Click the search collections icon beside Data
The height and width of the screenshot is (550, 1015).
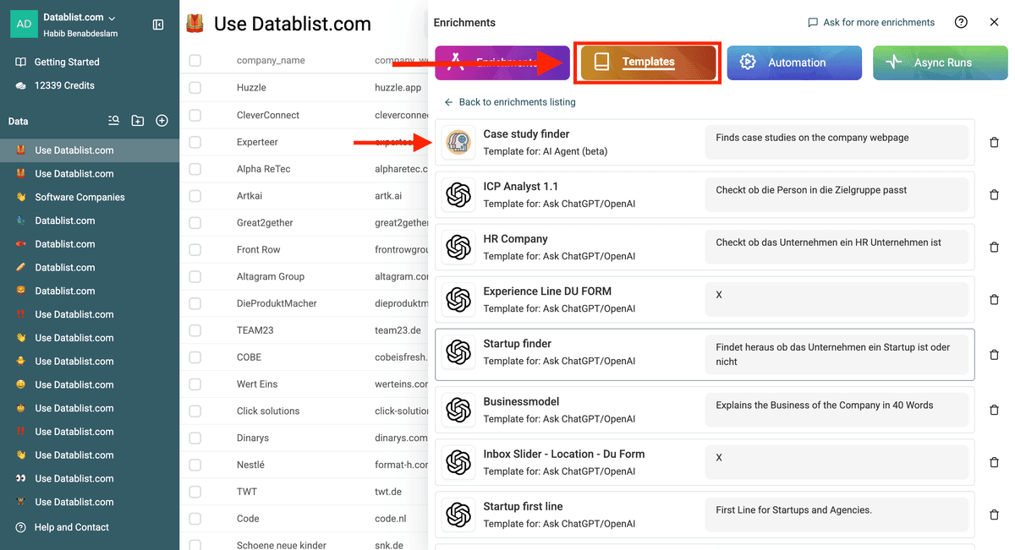click(113, 121)
